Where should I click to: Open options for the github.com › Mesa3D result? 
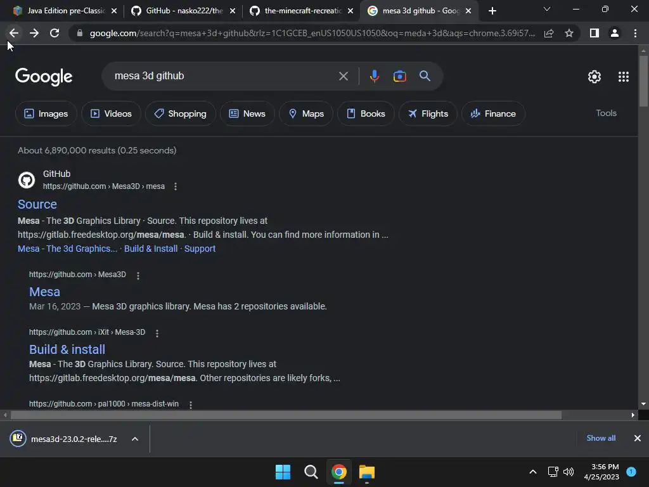138,275
